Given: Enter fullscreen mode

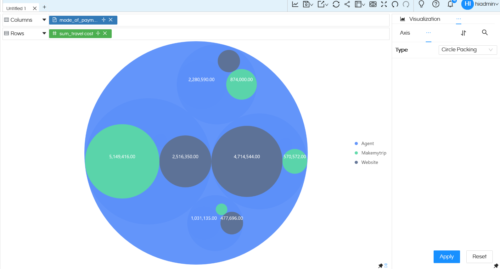Looking at the screenshot, I should pos(384,4).
